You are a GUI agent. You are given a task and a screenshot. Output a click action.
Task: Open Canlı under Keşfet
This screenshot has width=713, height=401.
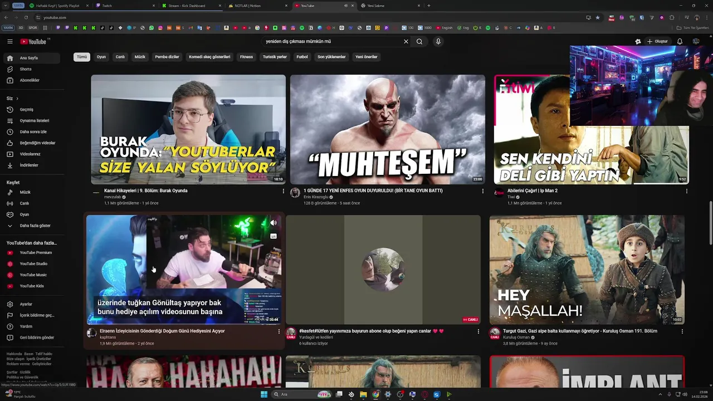point(32,203)
